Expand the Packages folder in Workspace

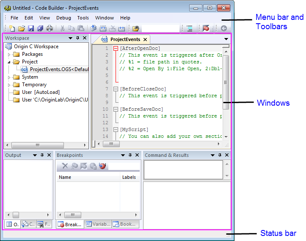tap(9, 55)
